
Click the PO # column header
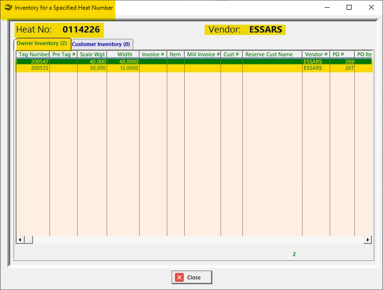pyautogui.click(x=342, y=54)
